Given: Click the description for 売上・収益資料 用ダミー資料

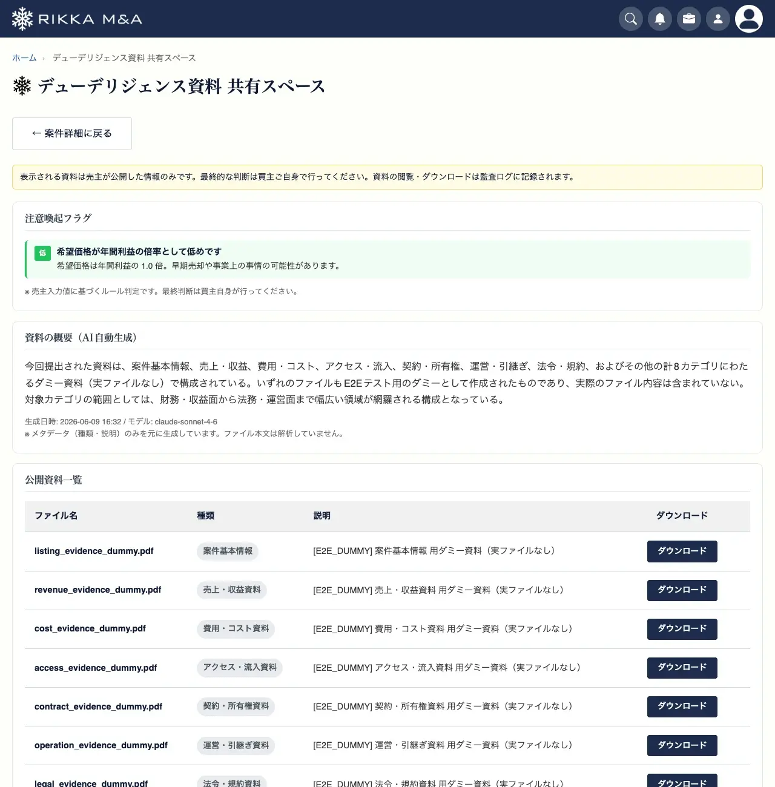Looking at the screenshot, I should click(438, 590).
